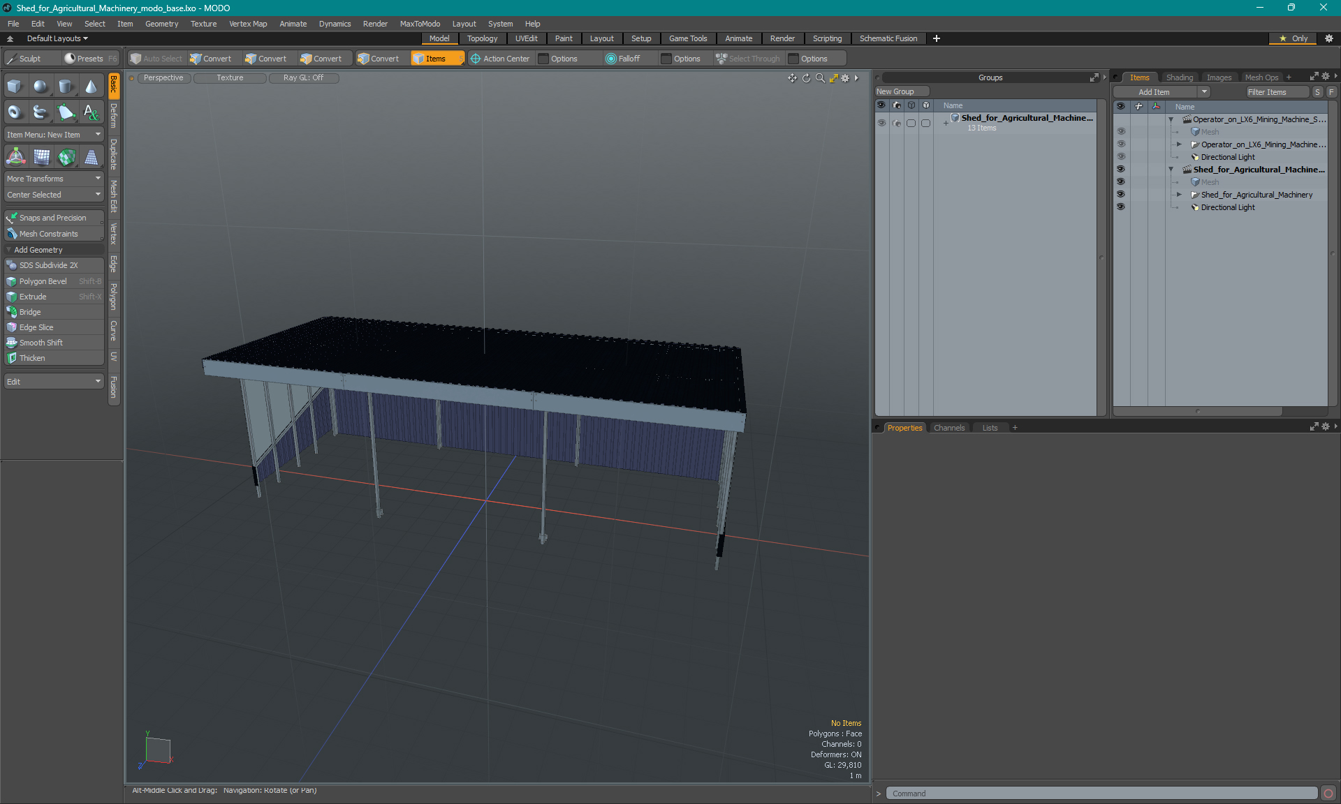Screen dimensions: 1341x804
Task: Toggle visibility of Shed_for_Agricultural_Machinery item
Action: point(1121,195)
